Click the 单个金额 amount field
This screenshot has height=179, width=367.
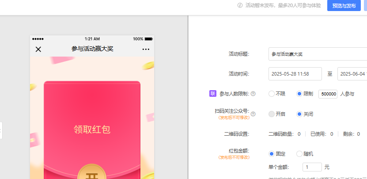pos(312,167)
